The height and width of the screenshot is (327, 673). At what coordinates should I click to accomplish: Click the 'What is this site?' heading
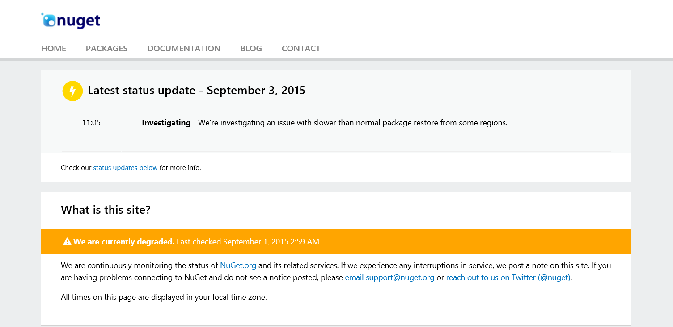[x=106, y=210]
